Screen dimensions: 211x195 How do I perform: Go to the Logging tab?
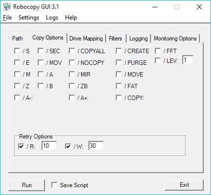coord(139,39)
